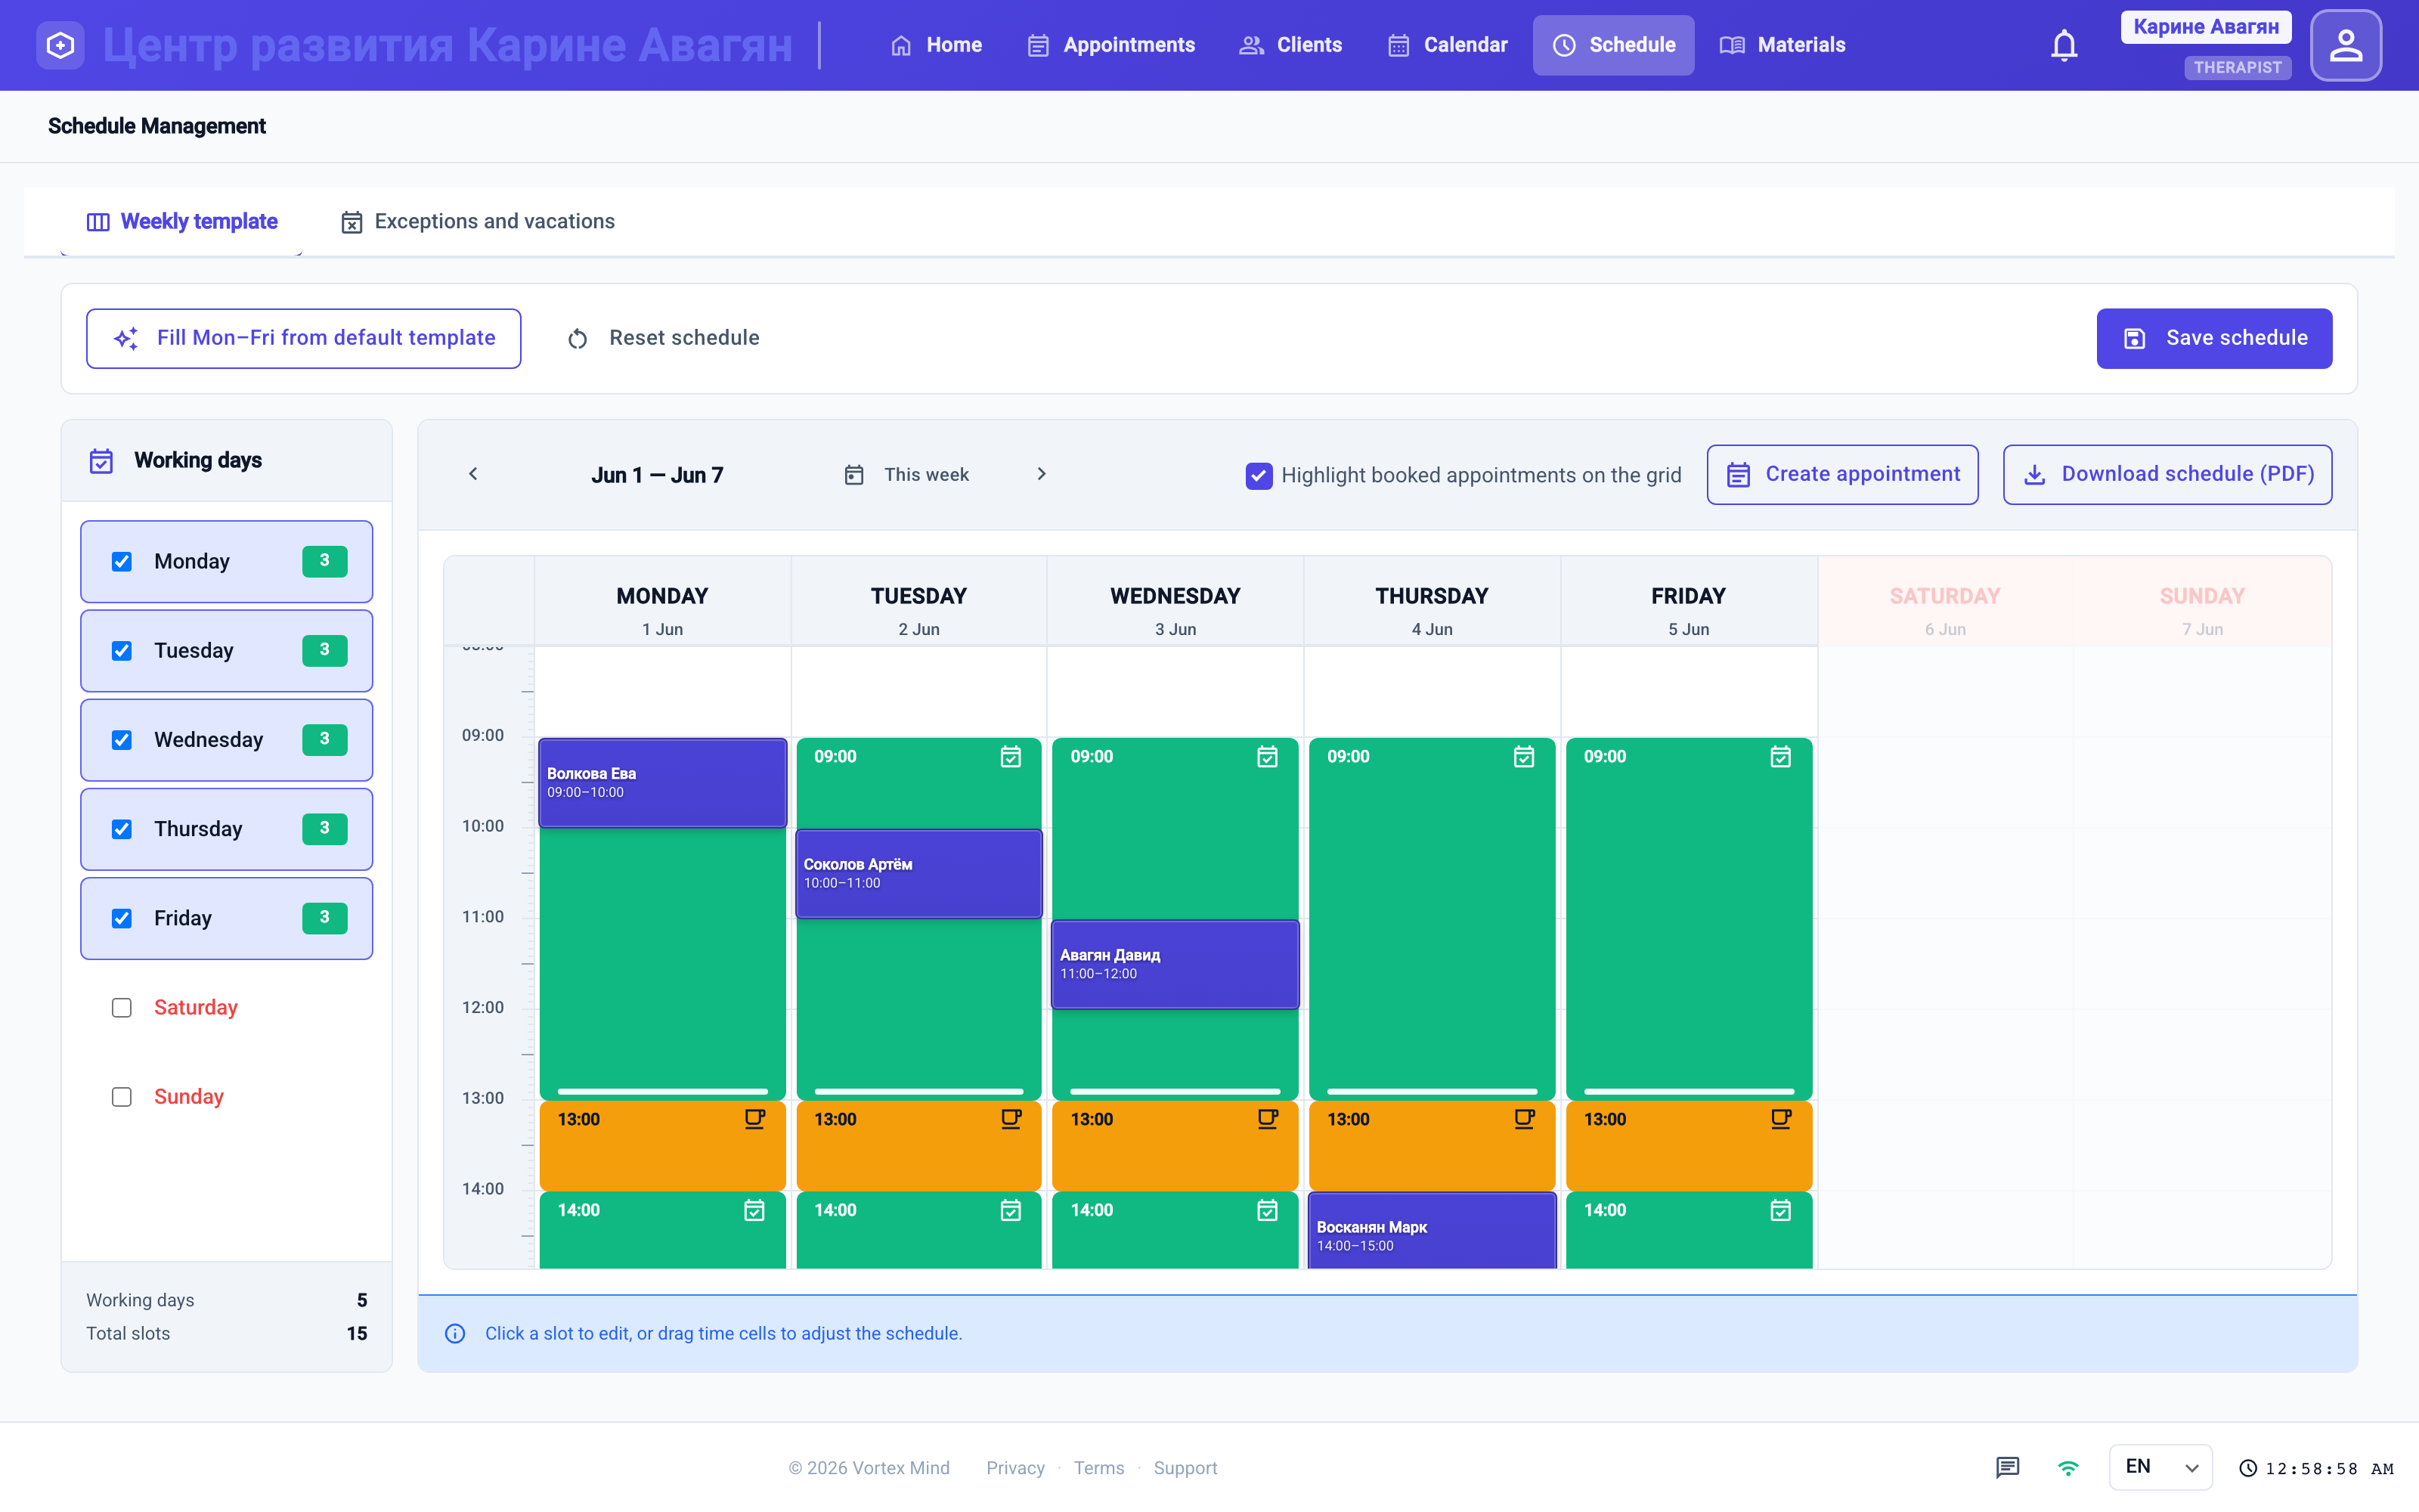The height and width of the screenshot is (1512, 2419).
Task: Click the coffee break icon on Wednesday 13:00
Action: pos(1268,1119)
